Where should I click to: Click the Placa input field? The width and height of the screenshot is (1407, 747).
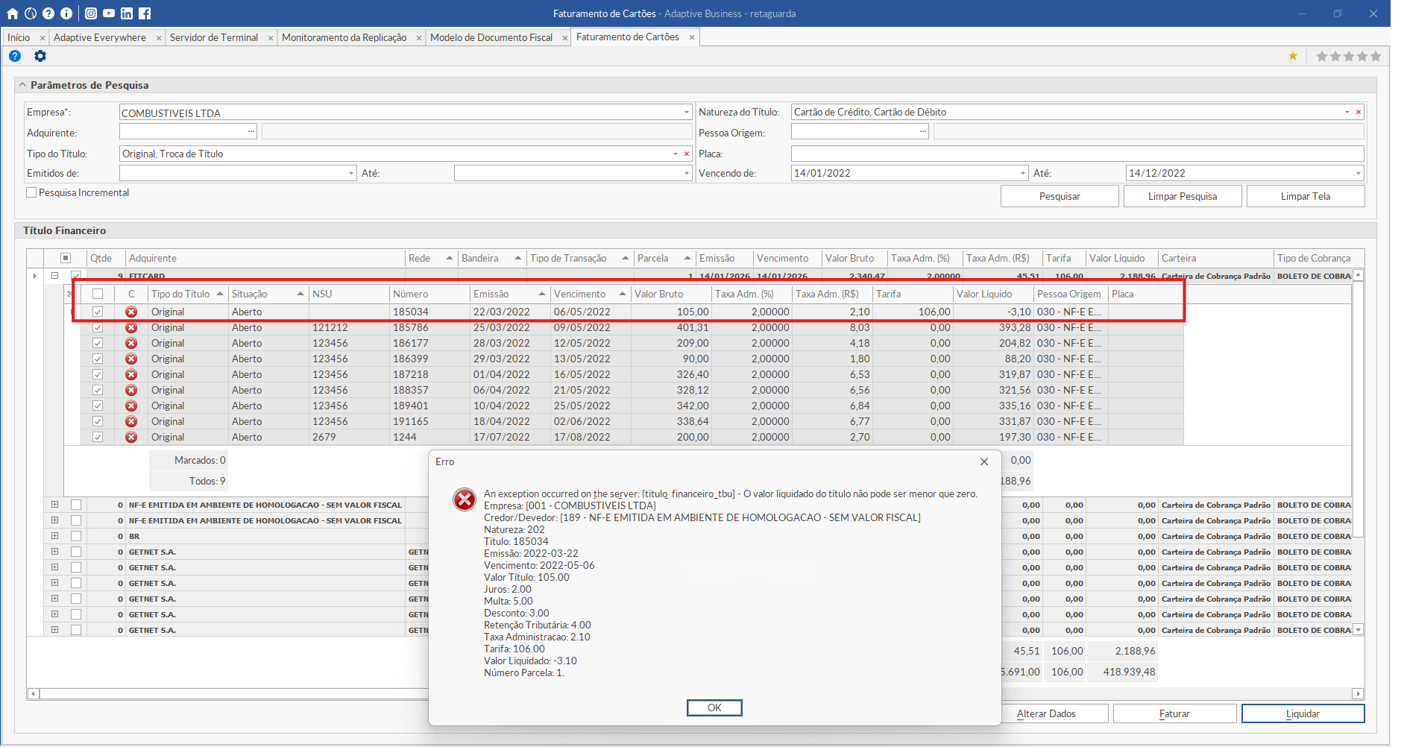tap(1077, 154)
